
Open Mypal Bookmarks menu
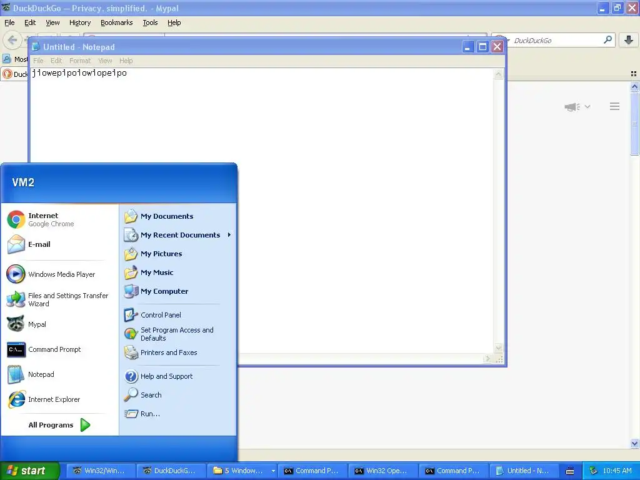point(117,22)
